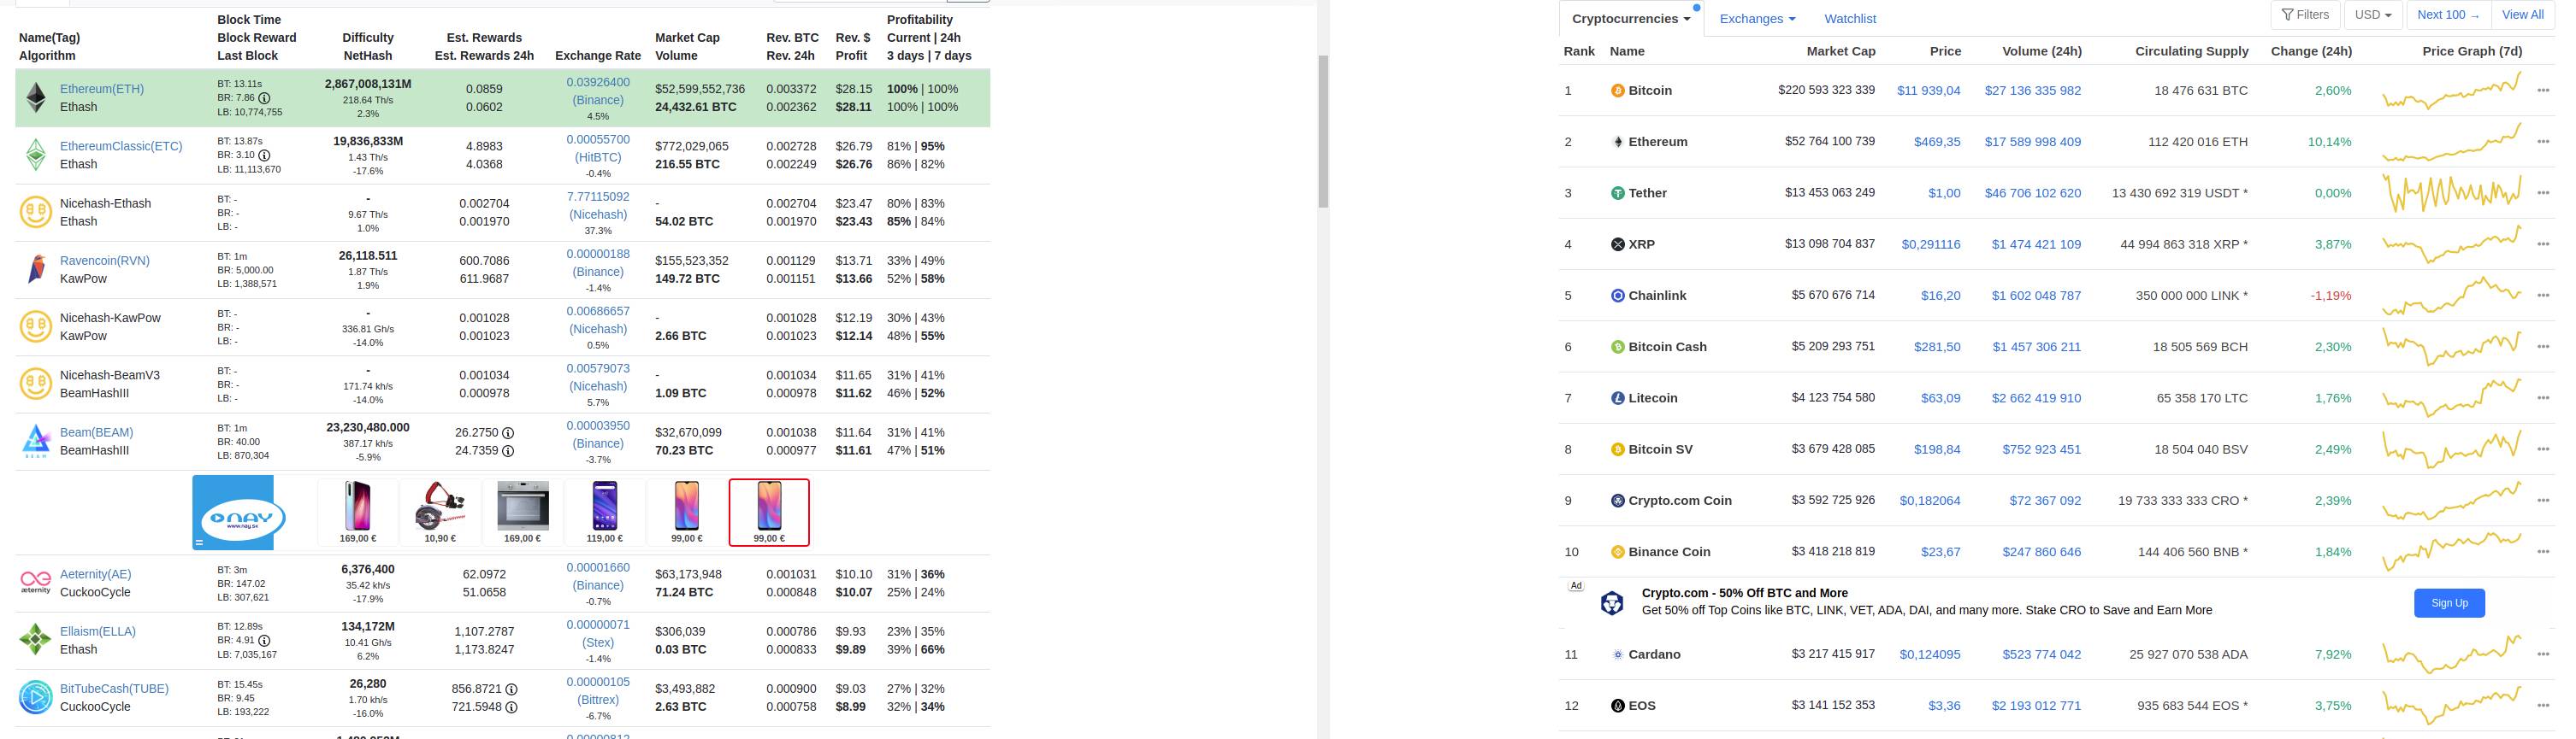Screen dimensions: 2576x739
Task: Click the green Tether logo icon
Action: pyautogui.click(x=1617, y=194)
